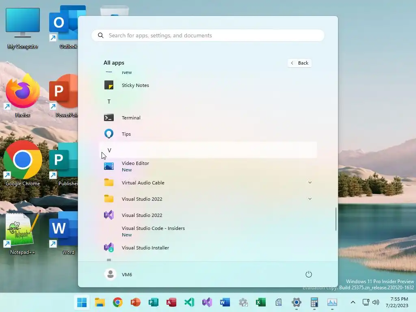416x312 pixels.
Task: Click the VM6 account name
Action: click(x=127, y=275)
